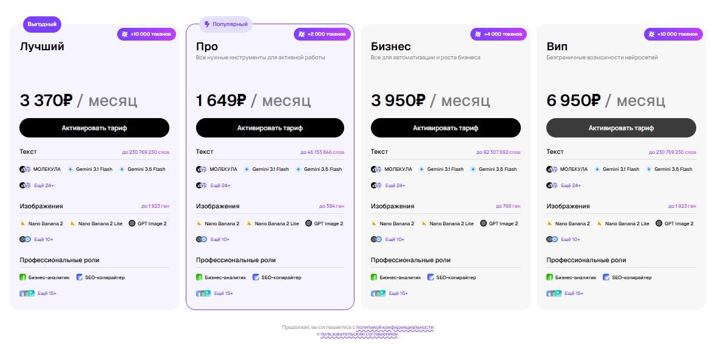
Task: Click the Nano Banana 2 icon in Вип card
Action: [549, 223]
